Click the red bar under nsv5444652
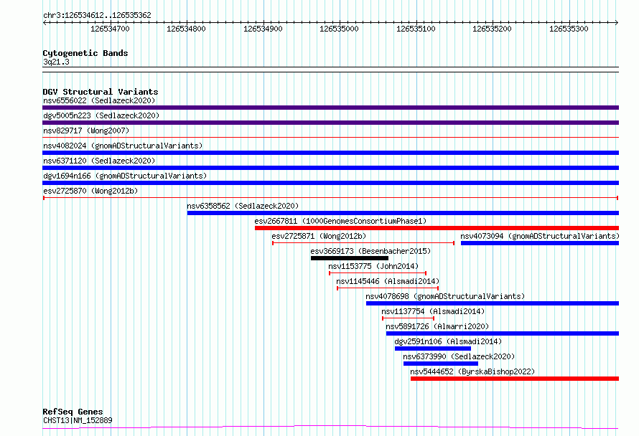The width and height of the screenshot is (639, 436). coord(515,379)
